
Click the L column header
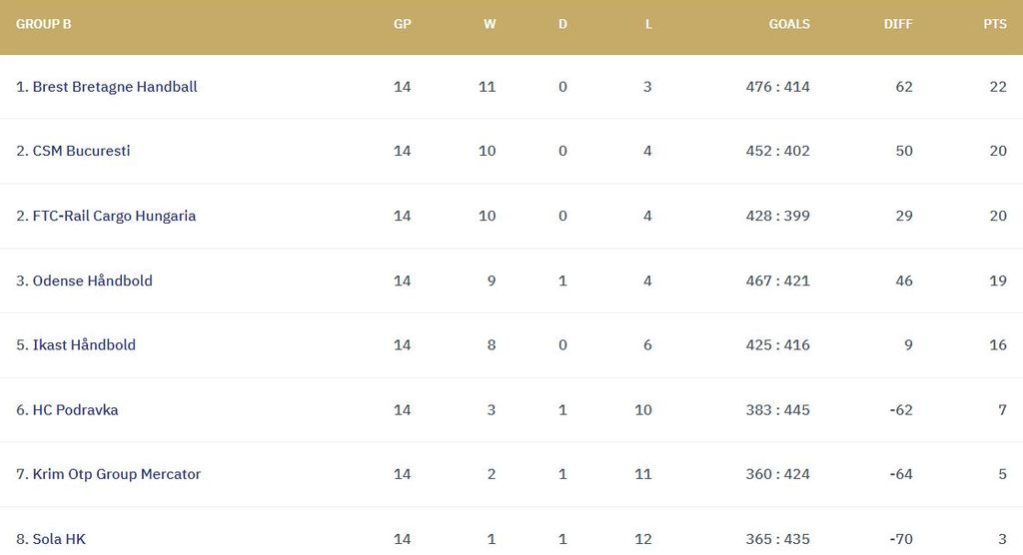click(x=648, y=24)
